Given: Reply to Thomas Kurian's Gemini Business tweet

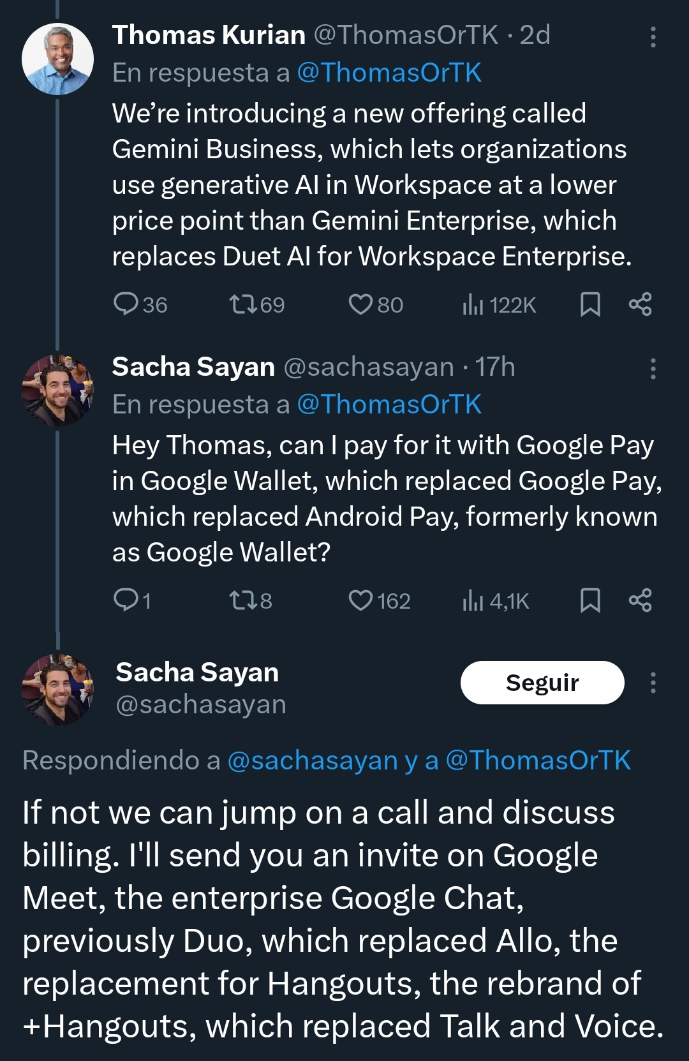Looking at the screenshot, I should click(x=126, y=304).
